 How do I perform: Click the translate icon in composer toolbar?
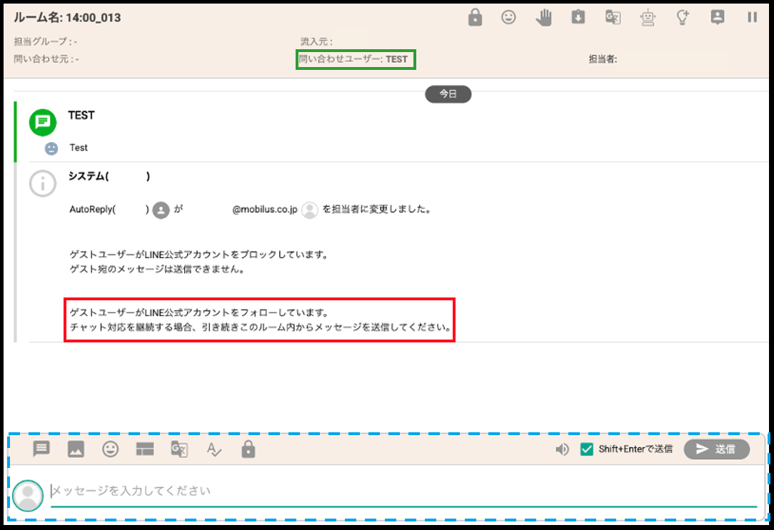tap(179, 449)
